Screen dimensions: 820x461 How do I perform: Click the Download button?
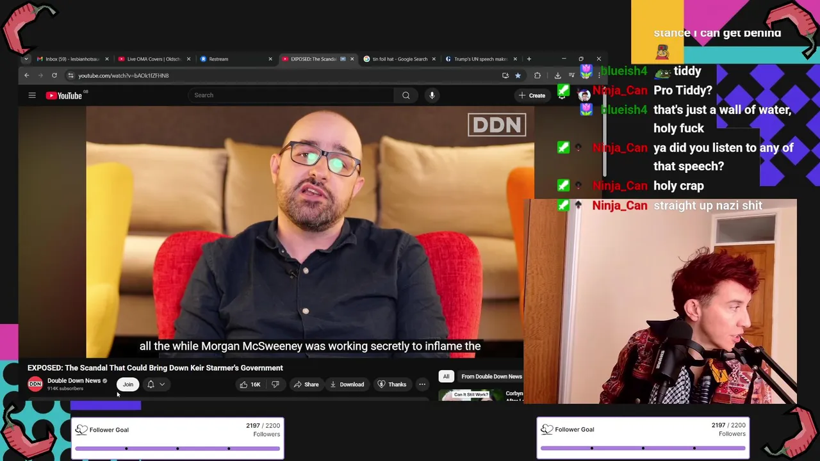(x=347, y=384)
